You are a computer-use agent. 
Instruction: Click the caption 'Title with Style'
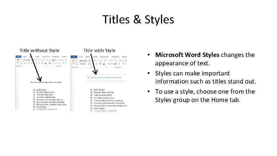(x=100, y=50)
